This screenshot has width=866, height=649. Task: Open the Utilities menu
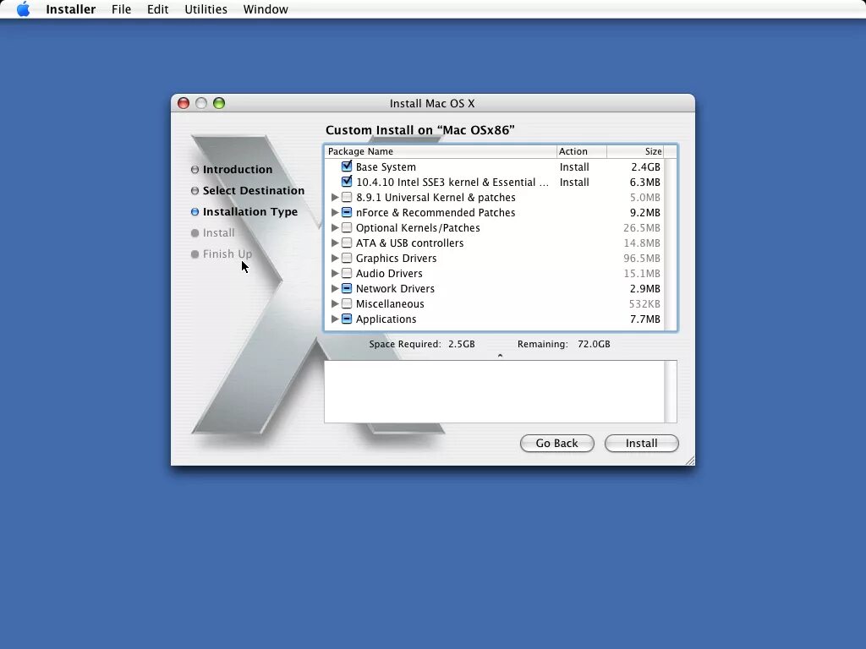[x=206, y=9]
